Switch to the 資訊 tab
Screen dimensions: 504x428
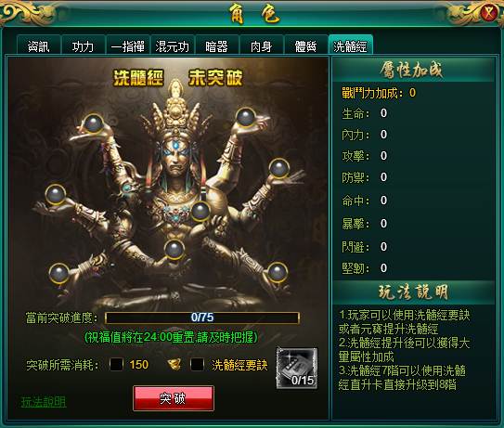[39, 46]
